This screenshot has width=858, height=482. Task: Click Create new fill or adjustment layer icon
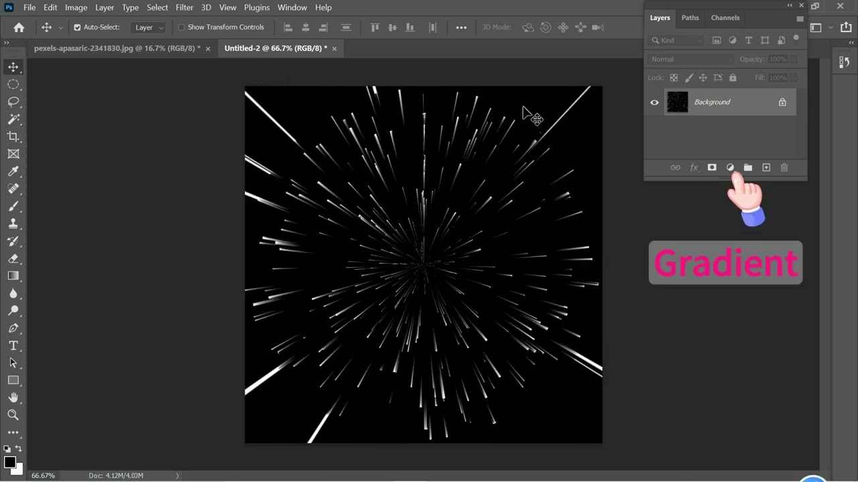click(730, 167)
